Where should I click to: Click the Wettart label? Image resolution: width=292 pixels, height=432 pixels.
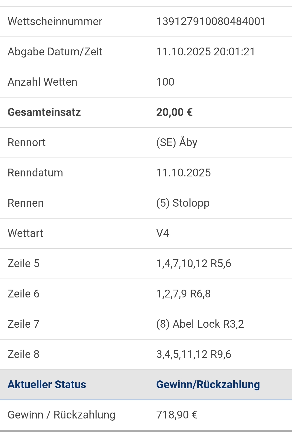[25, 233]
